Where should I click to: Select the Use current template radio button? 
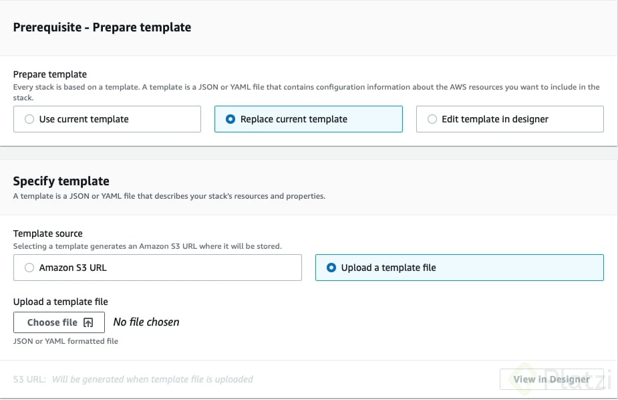[29, 119]
